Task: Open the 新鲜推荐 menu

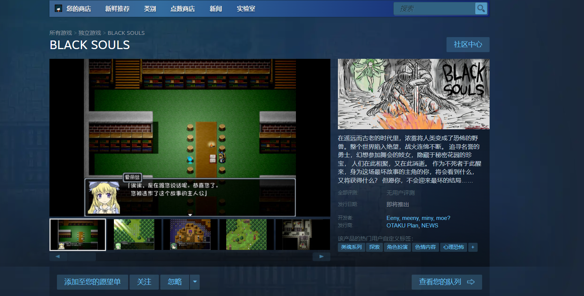Action: 117,9
